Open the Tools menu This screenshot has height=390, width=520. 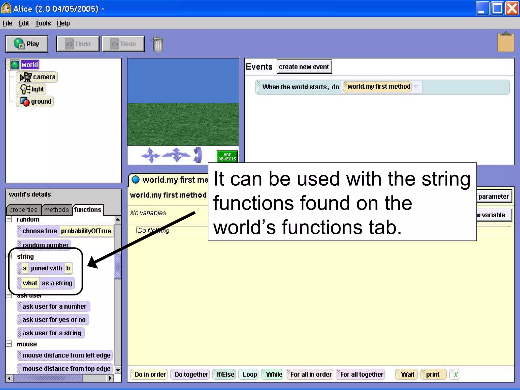pos(43,23)
